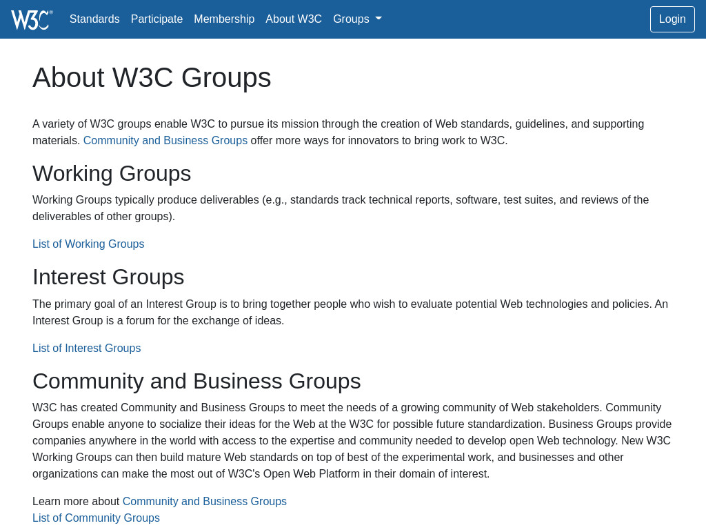Select About W3C in navbar
The height and width of the screenshot is (530, 706).
pos(294,19)
